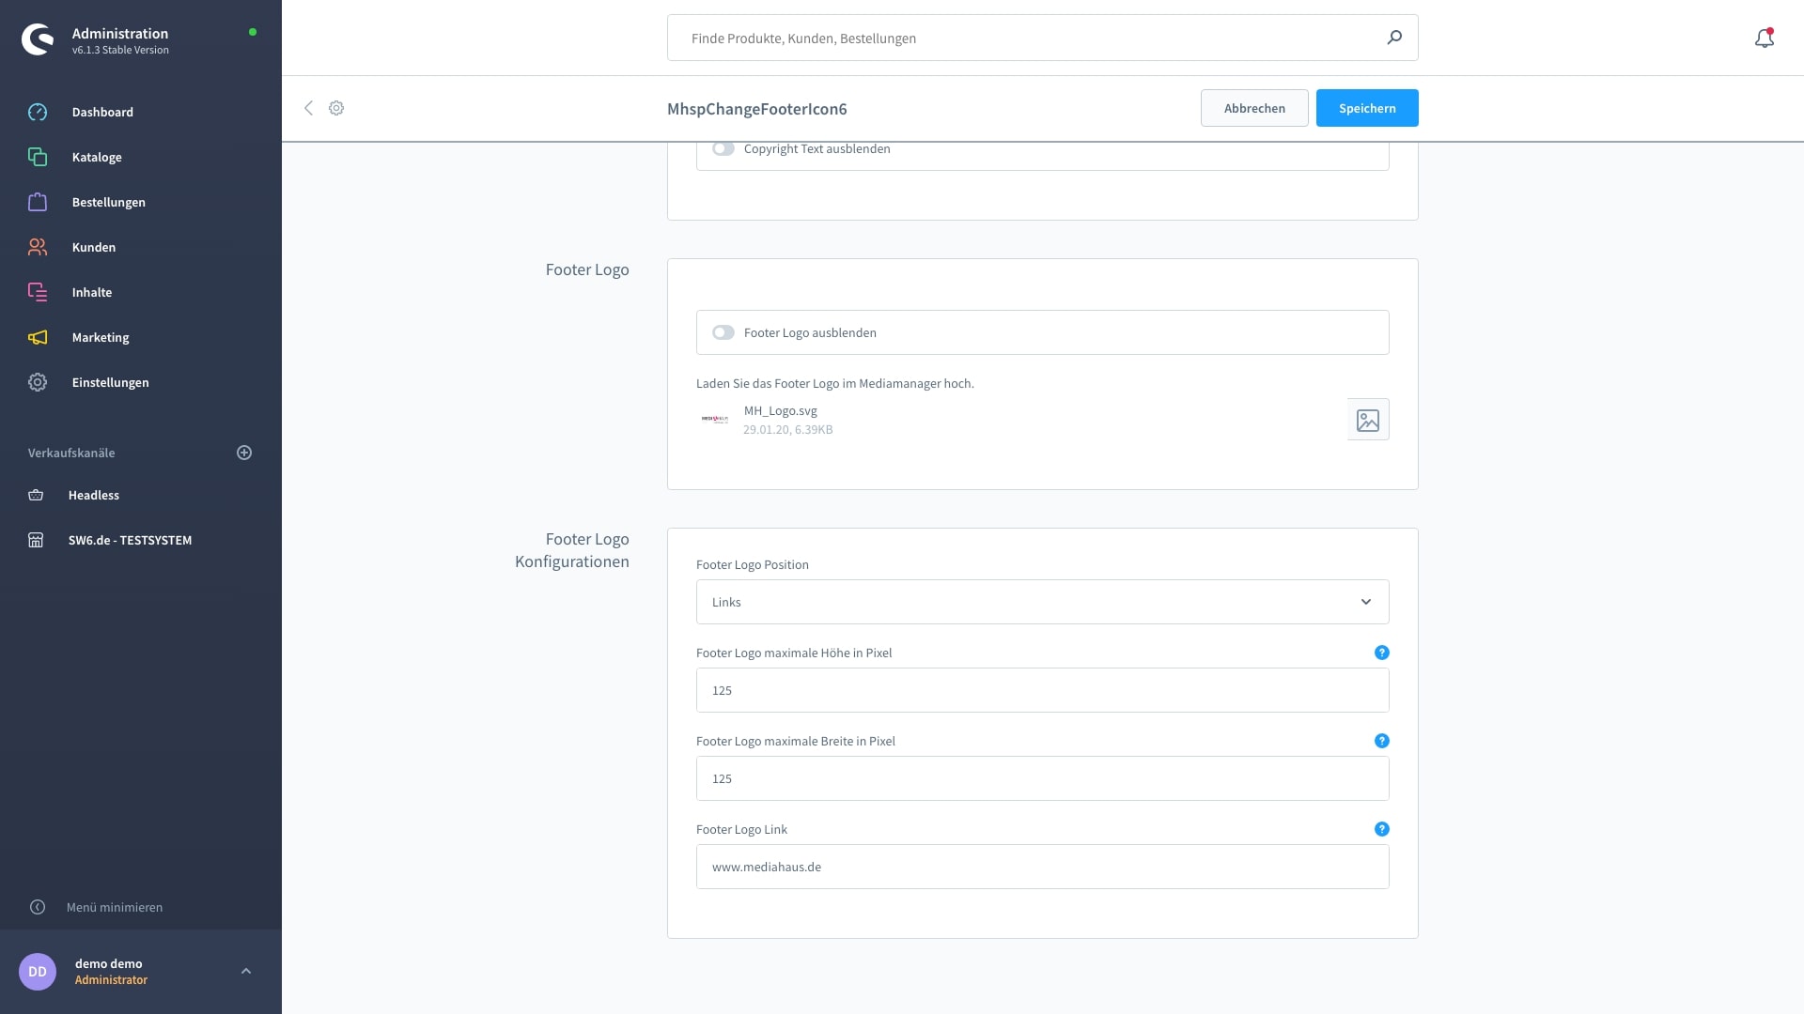Toggle Footer Logo ausblenden switch

click(723, 332)
